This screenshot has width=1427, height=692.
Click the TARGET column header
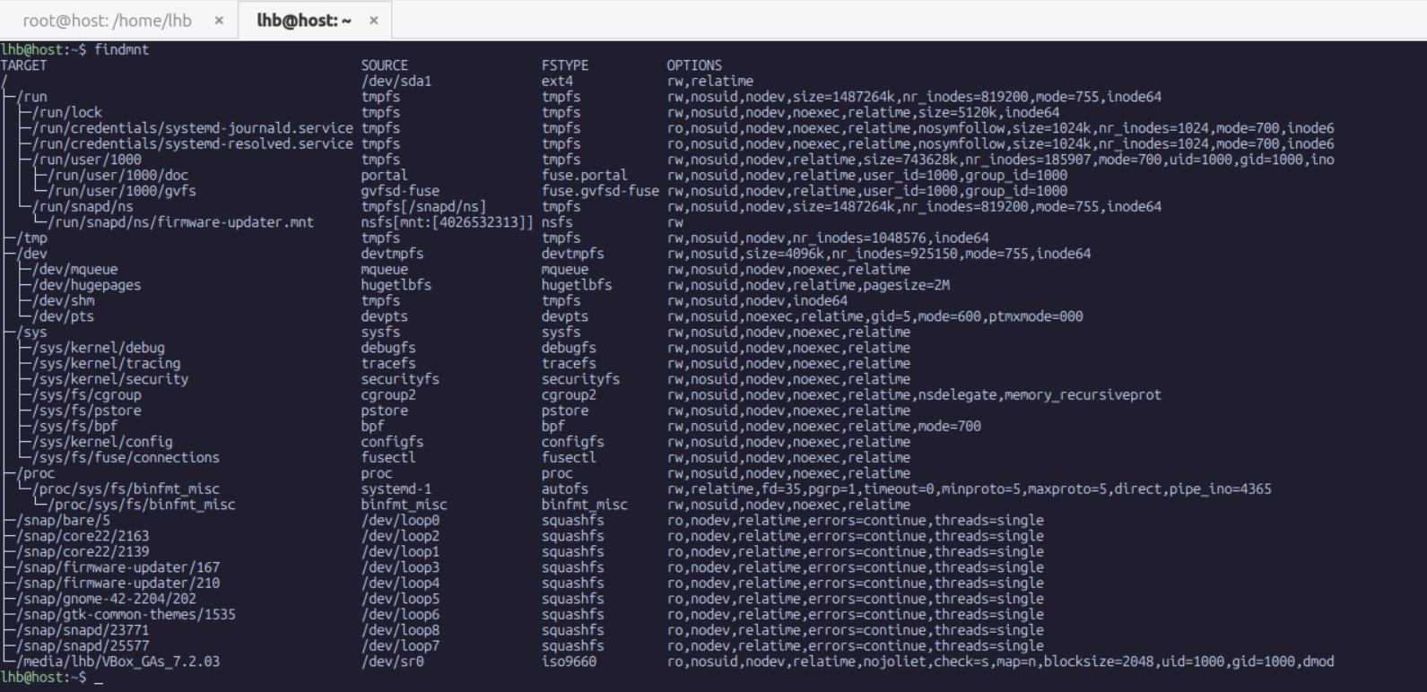[x=23, y=65]
